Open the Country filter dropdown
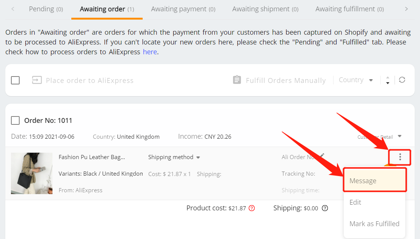This screenshot has width=420, height=239. pyautogui.click(x=356, y=80)
